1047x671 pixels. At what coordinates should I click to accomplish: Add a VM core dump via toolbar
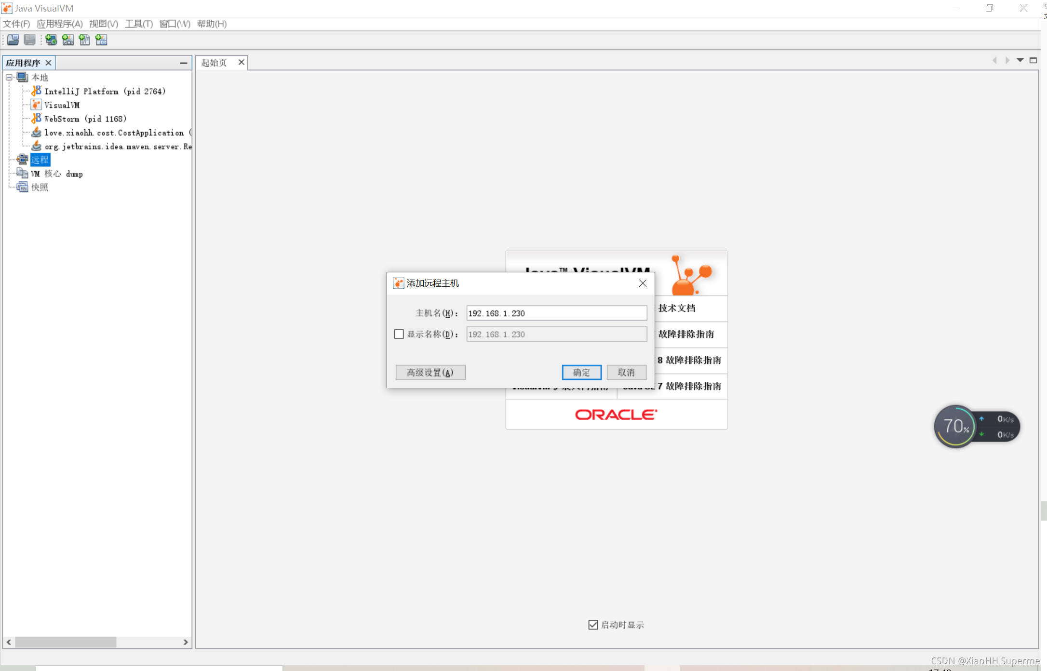pyautogui.click(x=84, y=40)
